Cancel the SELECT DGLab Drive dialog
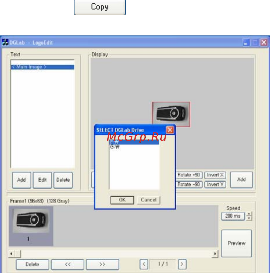This screenshot has height=273, width=270. tap(148, 200)
